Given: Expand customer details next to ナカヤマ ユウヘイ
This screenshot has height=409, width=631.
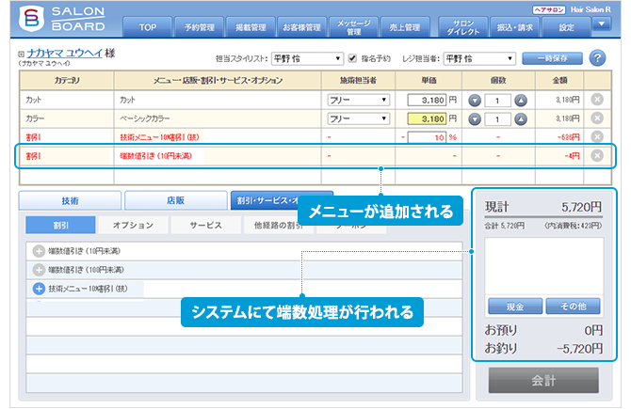Looking at the screenshot, I should pyautogui.click(x=21, y=55).
